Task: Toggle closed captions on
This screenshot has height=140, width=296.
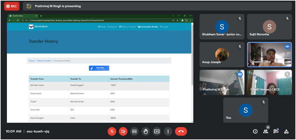Action: click(x=135, y=132)
